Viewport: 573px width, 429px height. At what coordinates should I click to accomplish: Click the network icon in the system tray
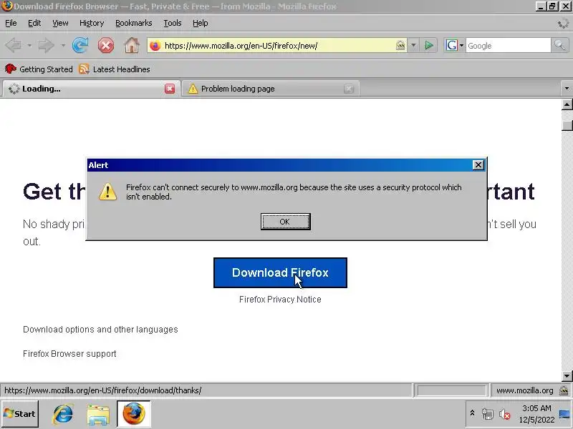pyautogui.click(x=488, y=414)
